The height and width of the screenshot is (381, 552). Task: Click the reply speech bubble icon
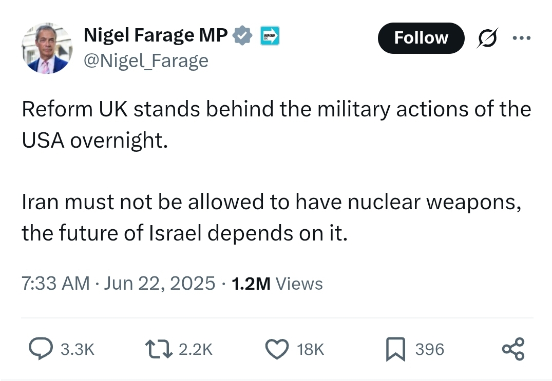(41, 348)
